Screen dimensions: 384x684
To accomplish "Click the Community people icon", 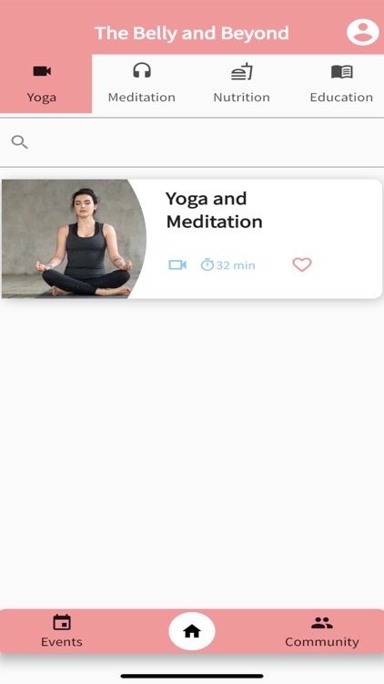I will tap(322, 623).
